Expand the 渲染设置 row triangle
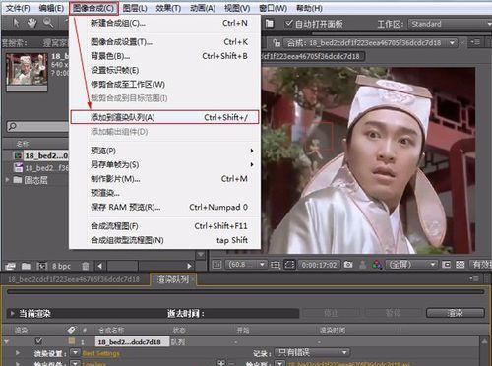Image resolution: width=492 pixels, height=366 pixels. tap(17, 353)
